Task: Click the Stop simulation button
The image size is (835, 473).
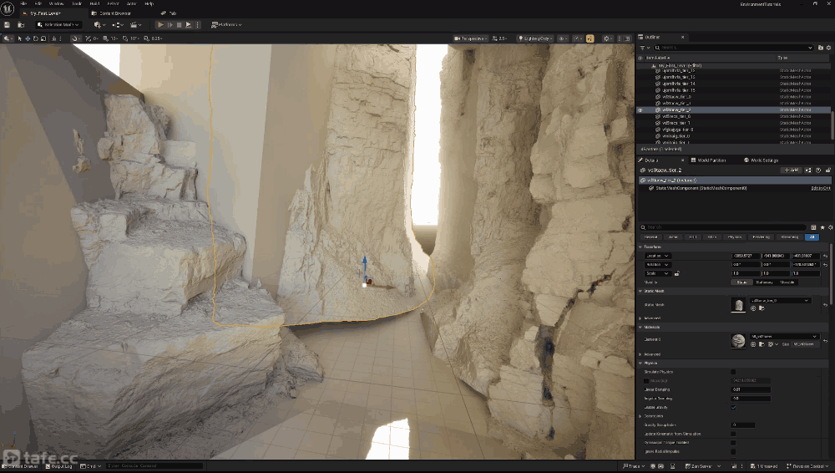Action: pos(178,25)
